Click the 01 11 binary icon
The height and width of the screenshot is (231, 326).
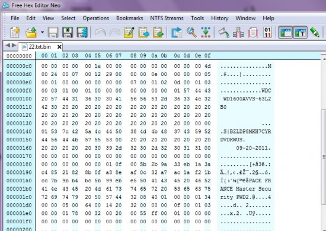tap(267, 33)
